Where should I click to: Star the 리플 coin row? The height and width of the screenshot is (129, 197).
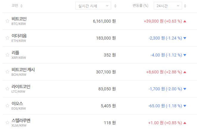(x=7, y=55)
